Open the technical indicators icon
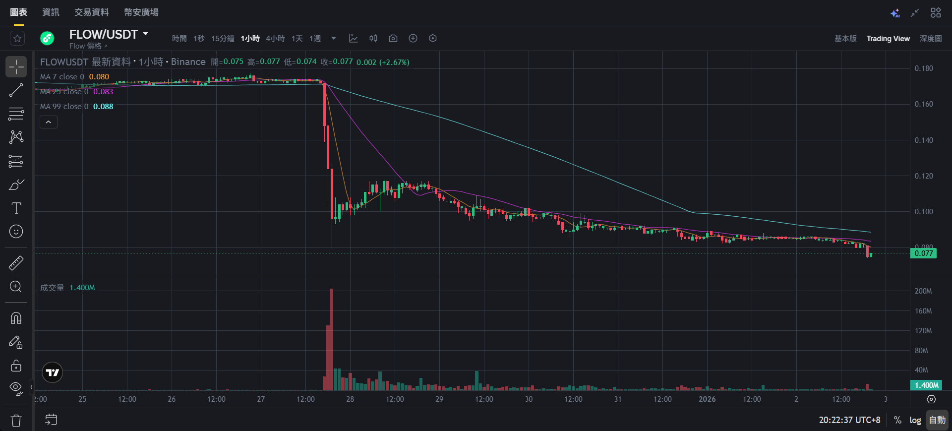The width and height of the screenshot is (952, 431). [x=354, y=38]
